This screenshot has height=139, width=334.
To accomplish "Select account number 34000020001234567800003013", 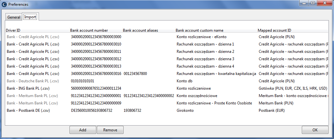I will (96, 66).
